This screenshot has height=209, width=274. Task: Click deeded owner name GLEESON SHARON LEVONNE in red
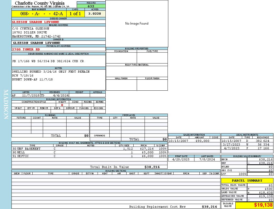click(36, 22)
